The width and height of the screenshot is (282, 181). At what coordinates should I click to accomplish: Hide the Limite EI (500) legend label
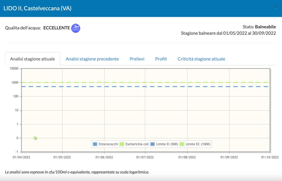pos(167,144)
